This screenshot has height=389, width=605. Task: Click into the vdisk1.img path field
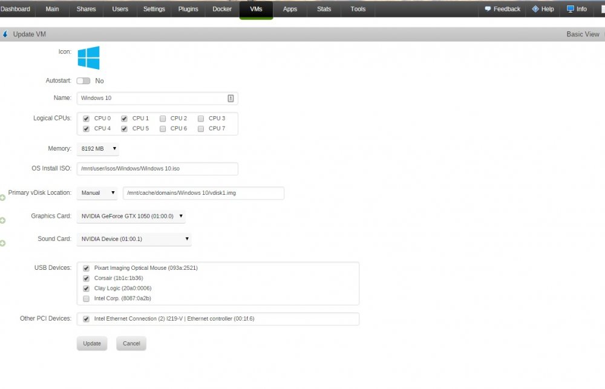[203, 193]
